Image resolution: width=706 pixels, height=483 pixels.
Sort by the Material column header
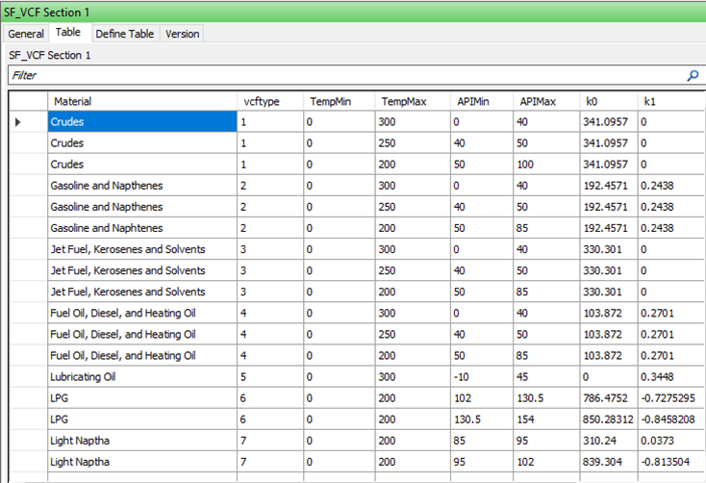pyautogui.click(x=142, y=101)
